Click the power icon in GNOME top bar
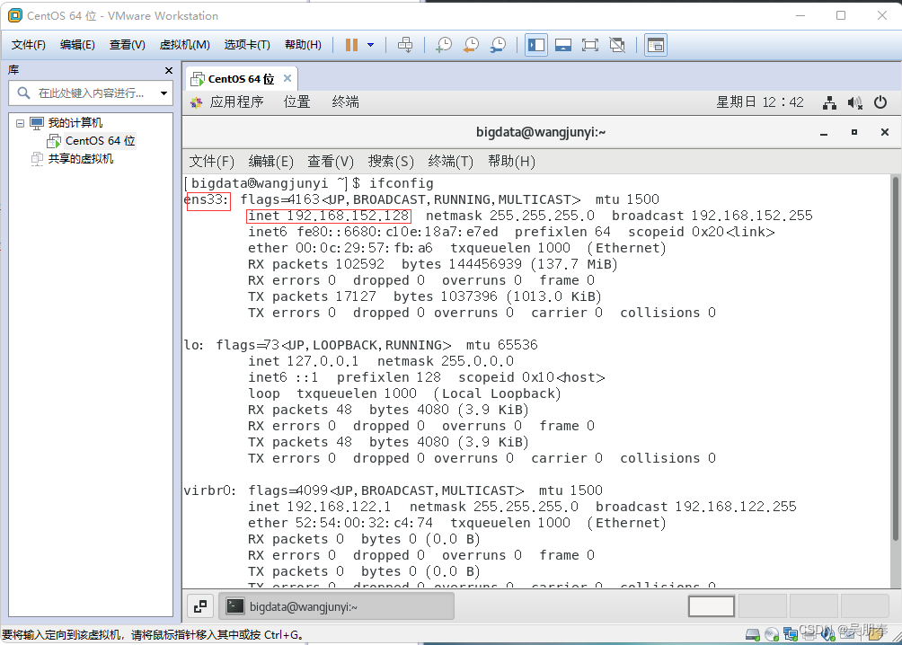 click(x=880, y=102)
